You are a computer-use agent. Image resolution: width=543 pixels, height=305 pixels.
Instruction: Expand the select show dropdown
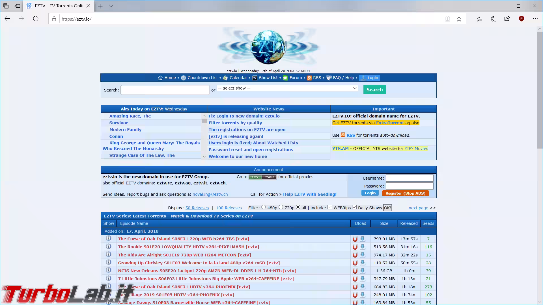tap(287, 88)
